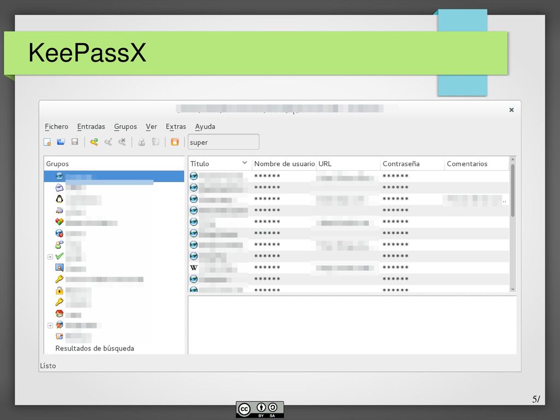The width and height of the screenshot is (560, 420).
Task: Copy username to clipboard via user icon
Action: pyautogui.click(x=142, y=142)
